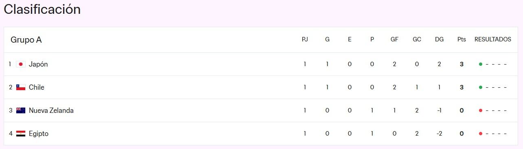Open the Chile team link

click(37, 87)
